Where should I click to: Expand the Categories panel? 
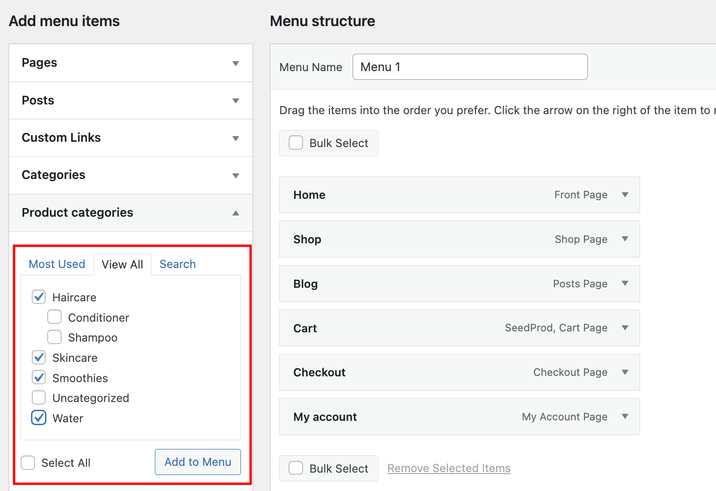click(x=236, y=175)
